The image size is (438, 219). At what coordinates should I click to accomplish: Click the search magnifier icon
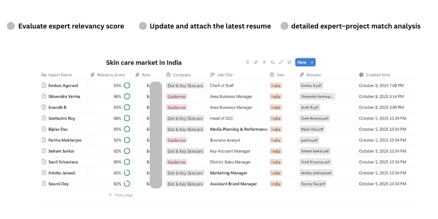[273, 62]
